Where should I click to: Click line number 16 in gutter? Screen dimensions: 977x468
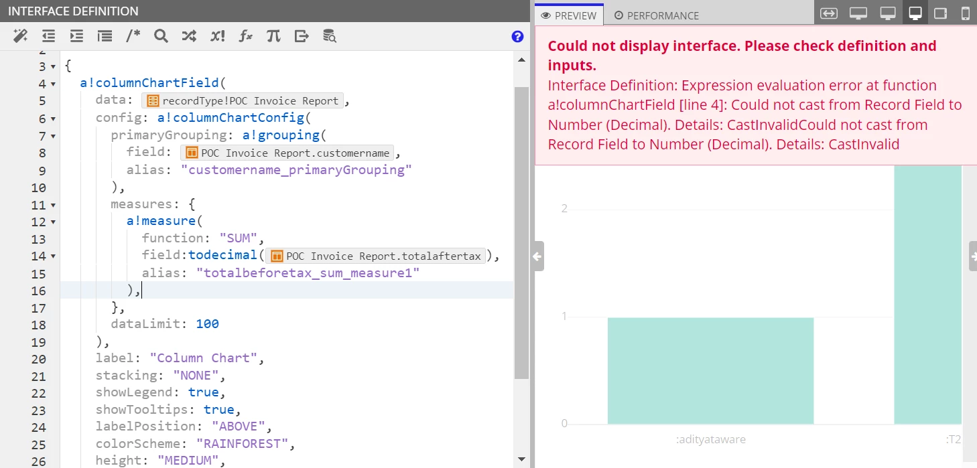point(38,291)
